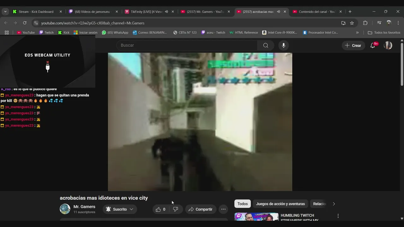Install app icon in address bar
This screenshot has height=227, width=404.
point(343,23)
